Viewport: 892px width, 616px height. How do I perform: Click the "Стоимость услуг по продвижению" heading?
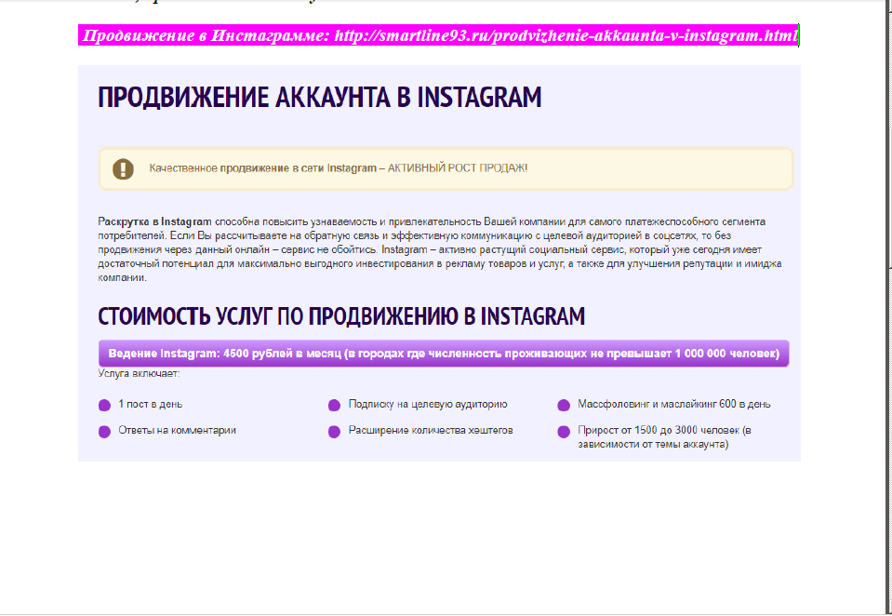pos(341,316)
